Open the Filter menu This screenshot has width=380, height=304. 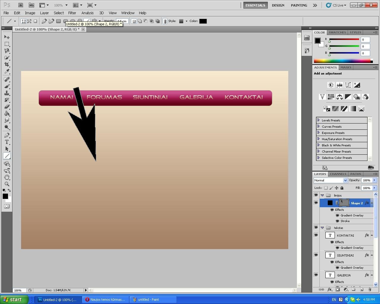click(72, 13)
